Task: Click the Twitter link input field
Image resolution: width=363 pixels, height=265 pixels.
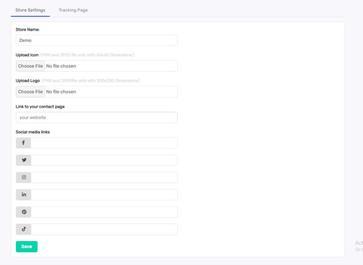Action: [x=104, y=160]
